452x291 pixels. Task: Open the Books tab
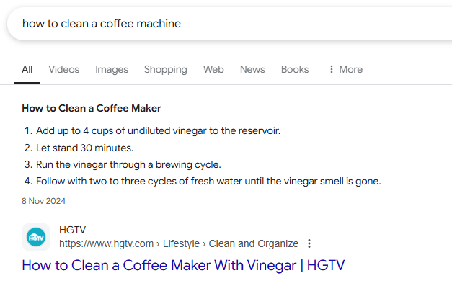click(295, 69)
